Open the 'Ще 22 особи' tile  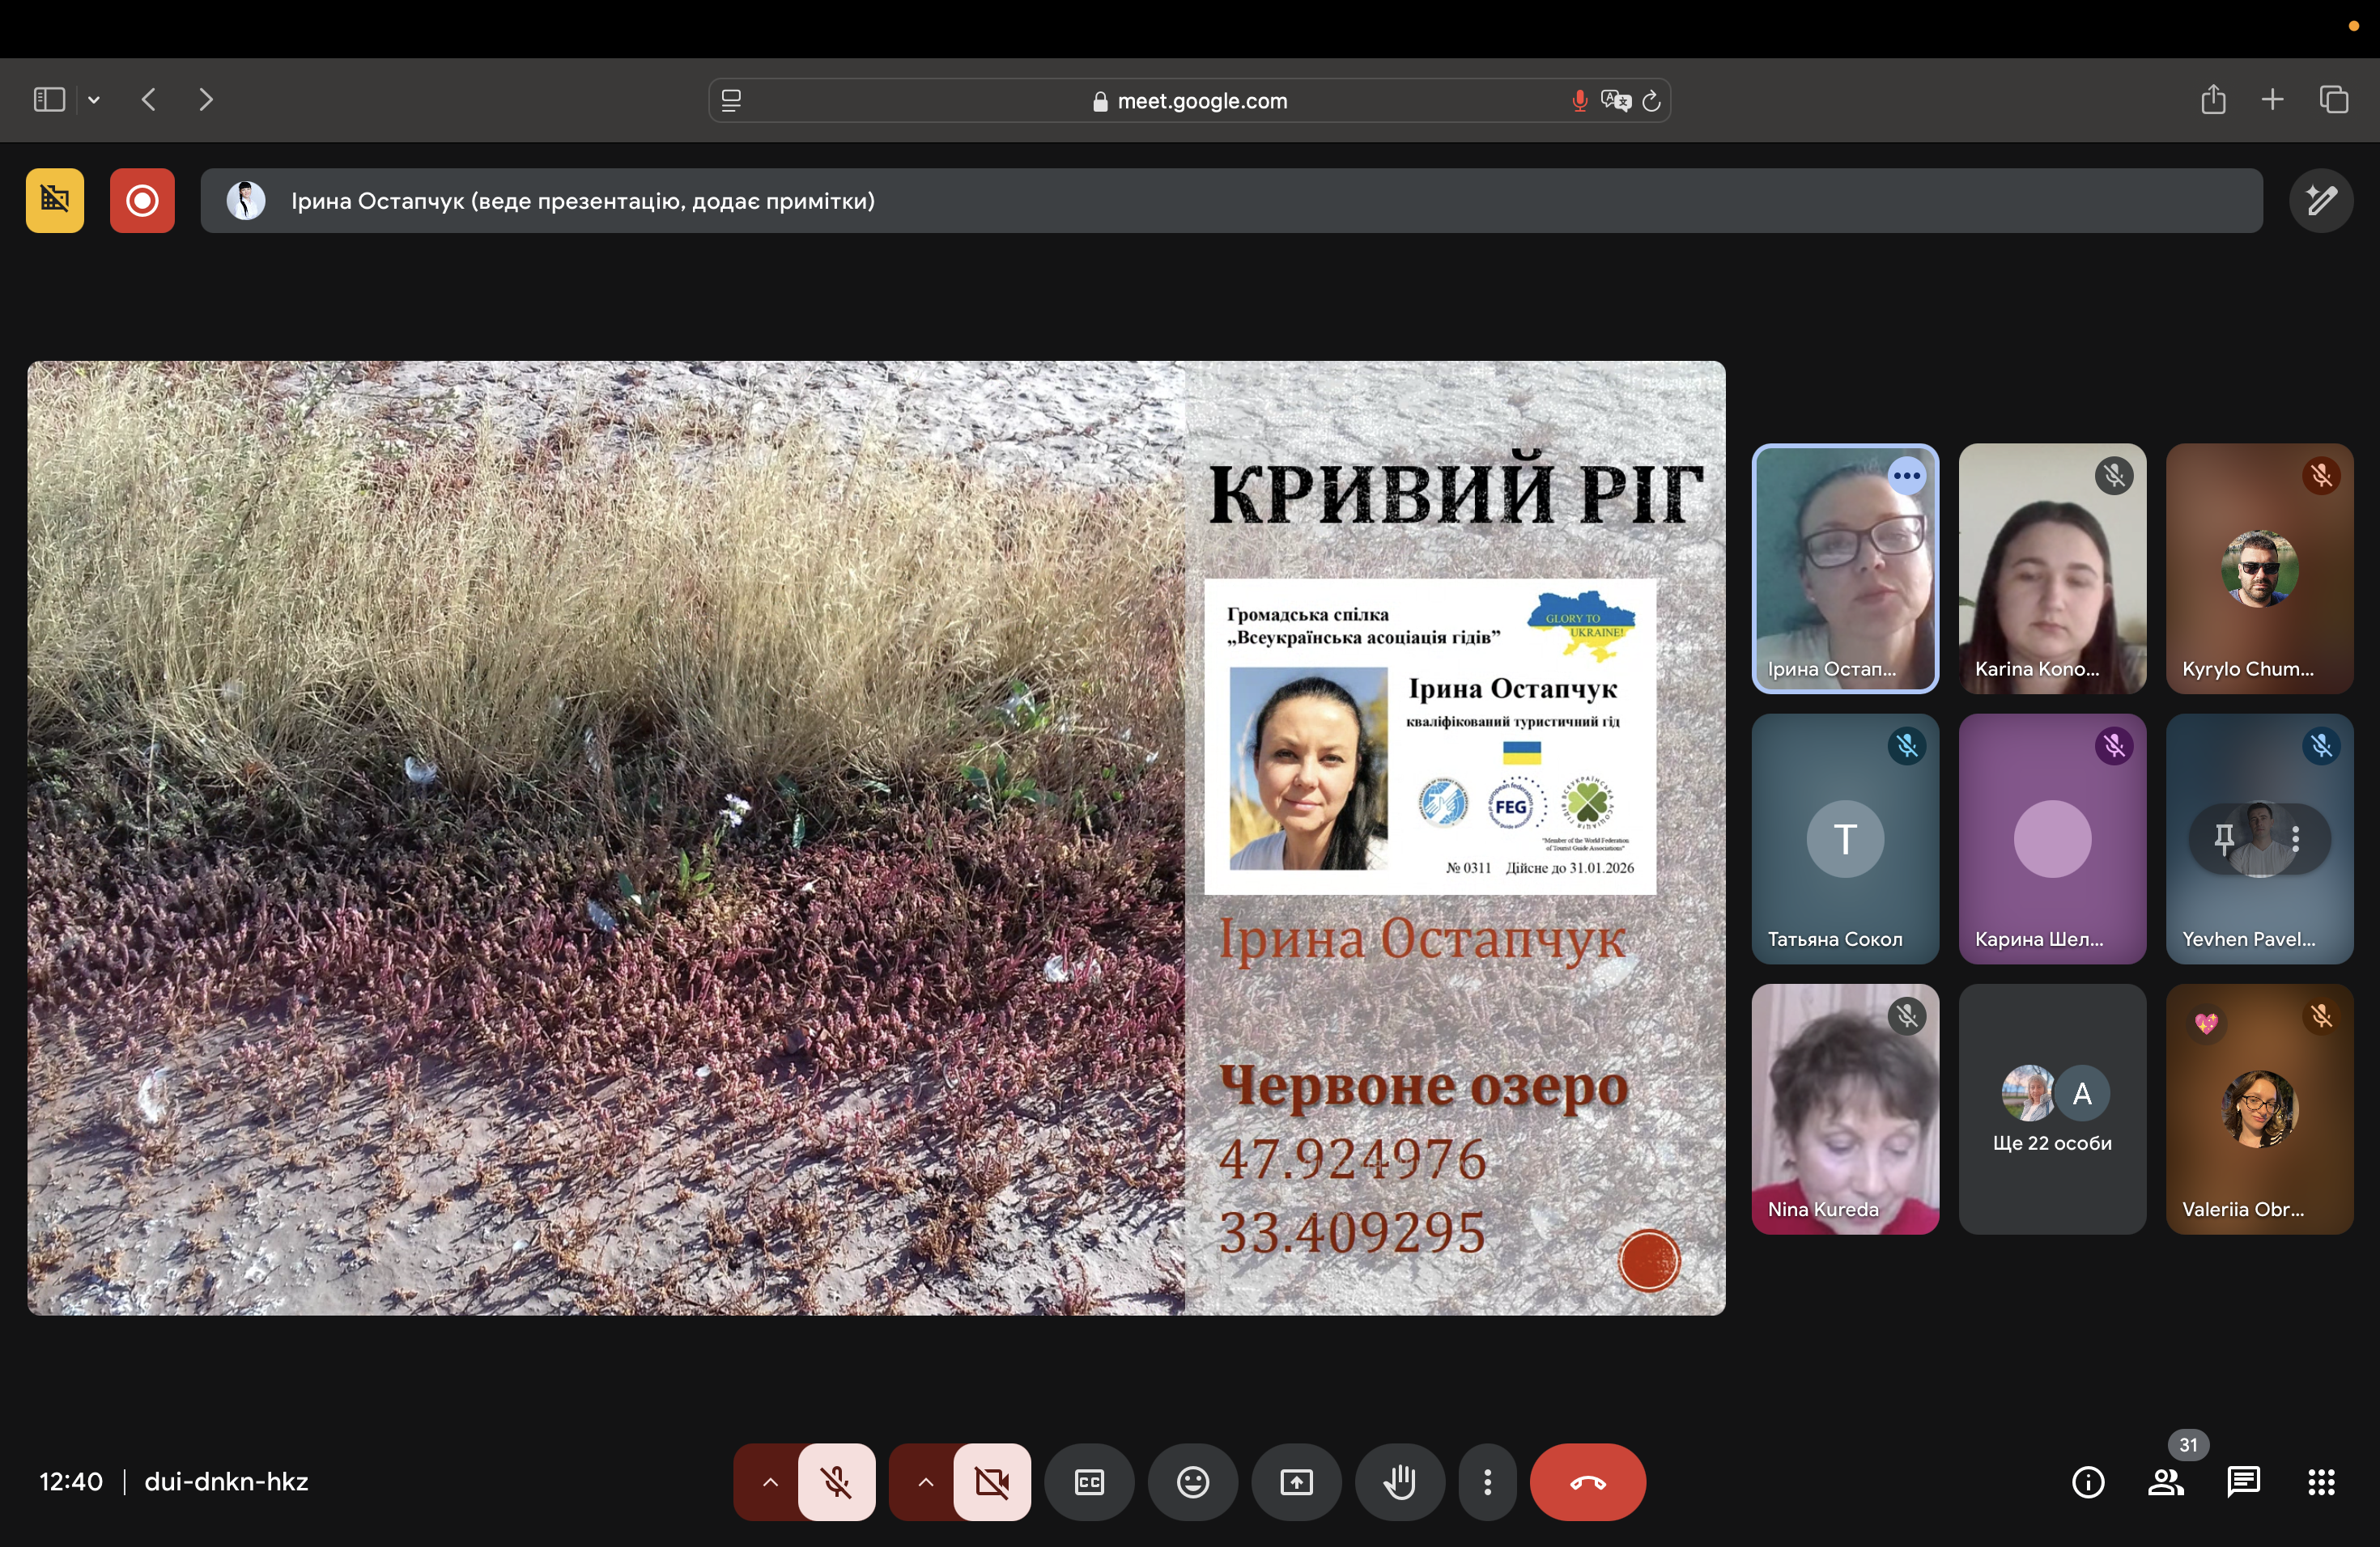(2052, 1109)
